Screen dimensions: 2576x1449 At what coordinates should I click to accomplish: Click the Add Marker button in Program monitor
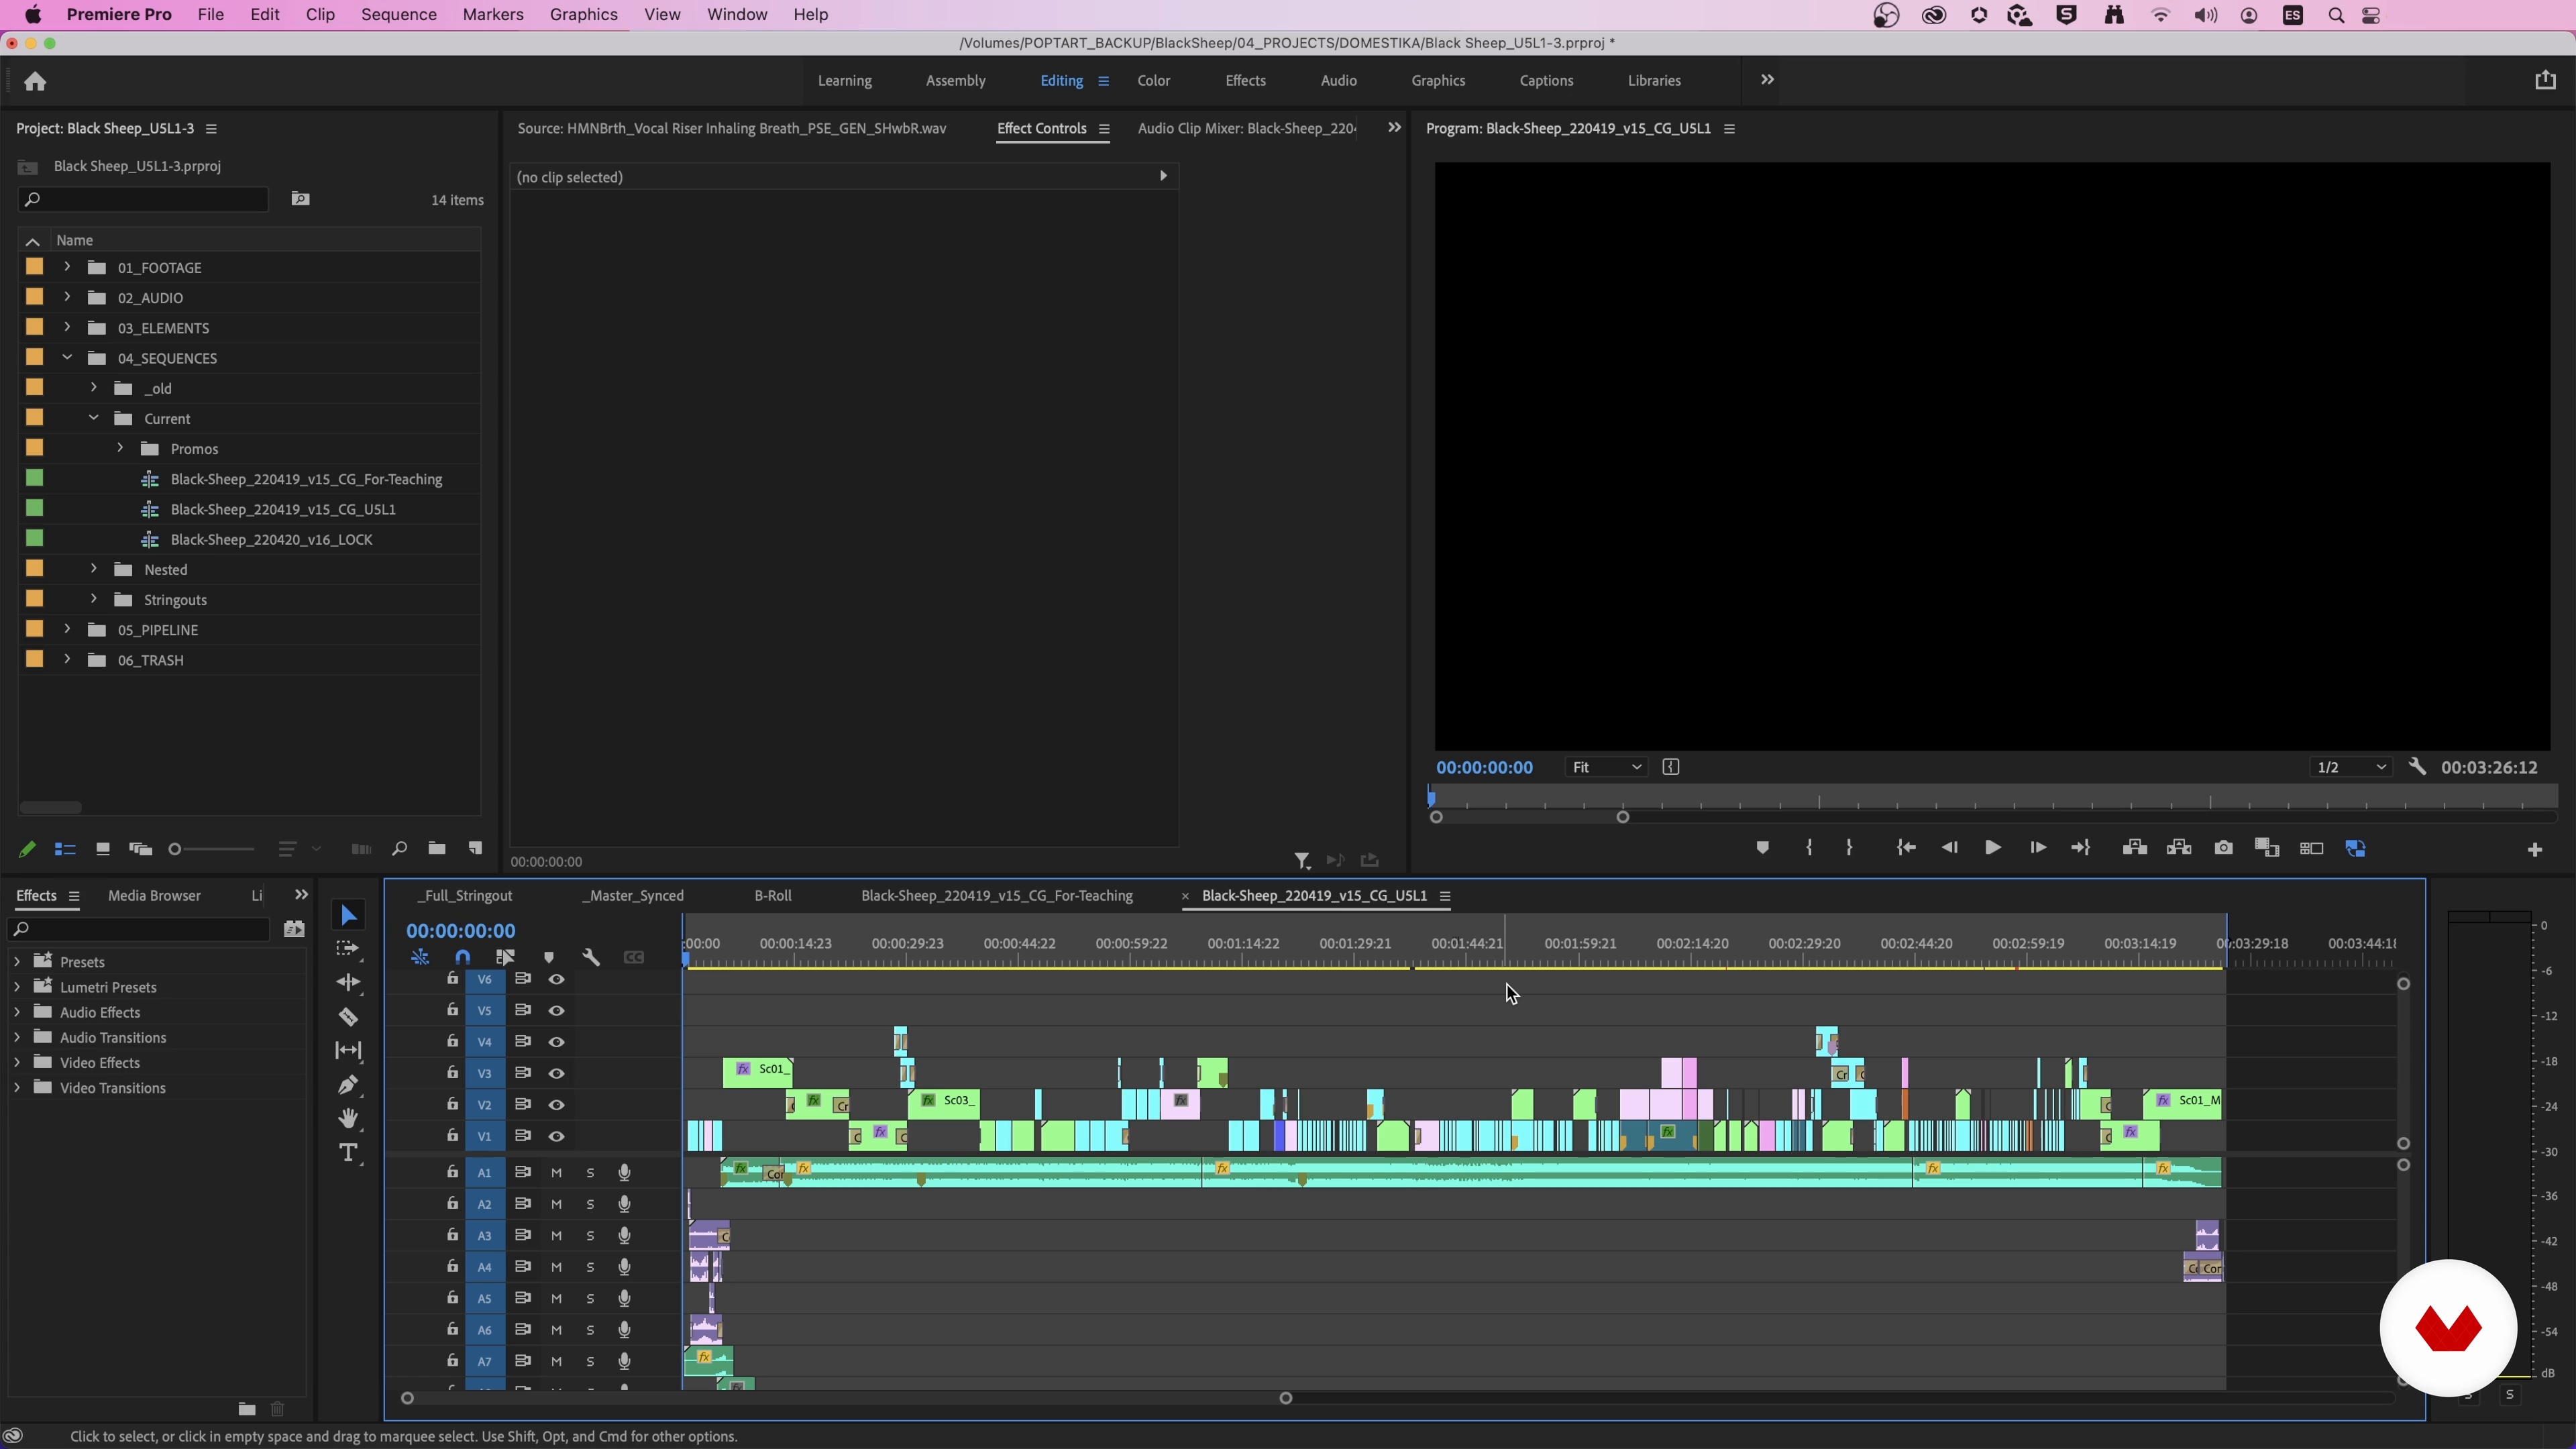pyautogui.click(x=1762, y=848)
